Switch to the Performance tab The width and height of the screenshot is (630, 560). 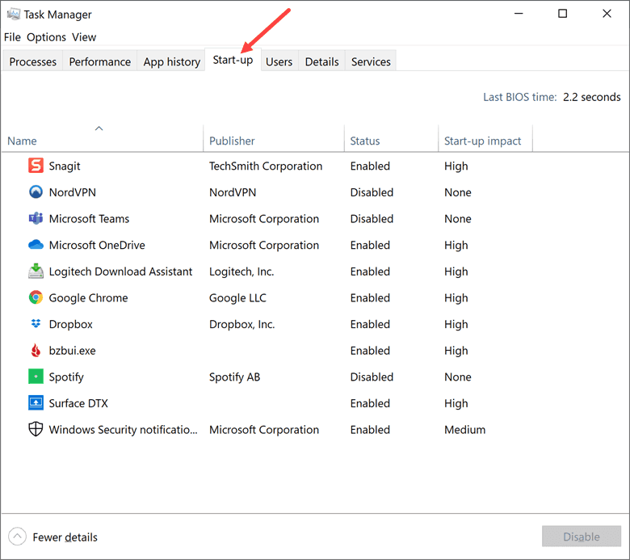(x=99, y=61)
